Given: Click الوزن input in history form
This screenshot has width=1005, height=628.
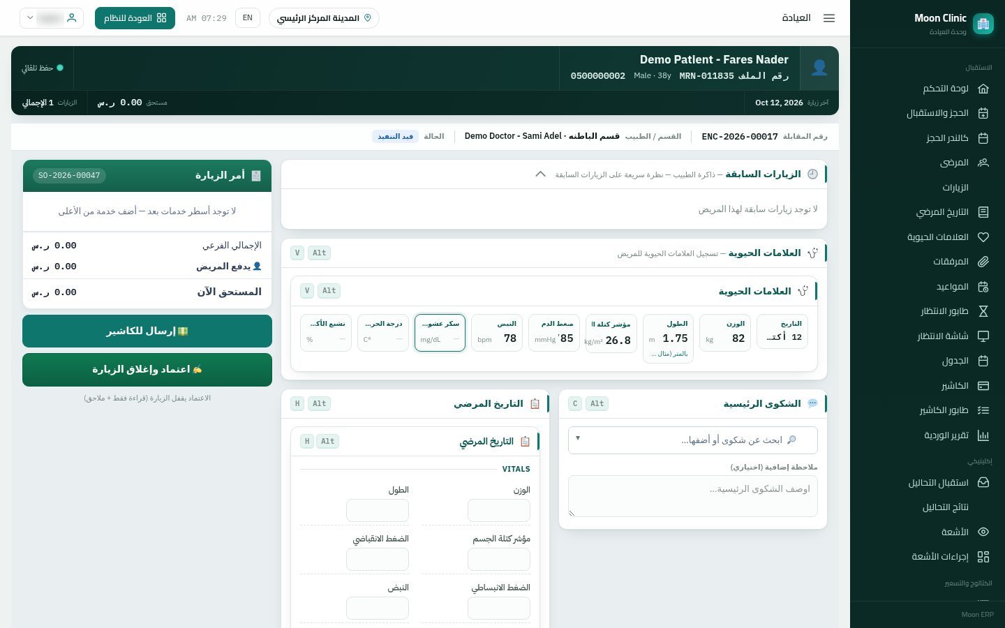Looking at the screenshot, I should 499,511.
